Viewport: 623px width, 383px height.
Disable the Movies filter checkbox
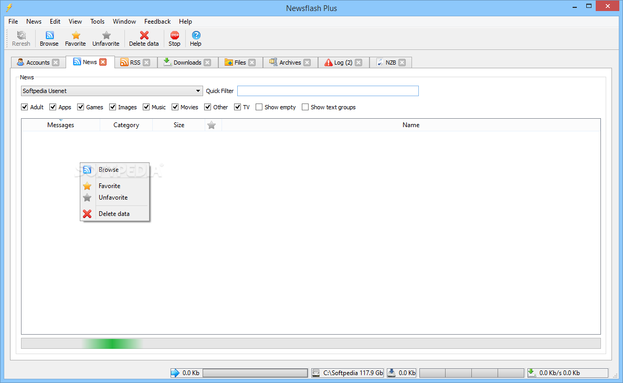click(x=175, y=107)
